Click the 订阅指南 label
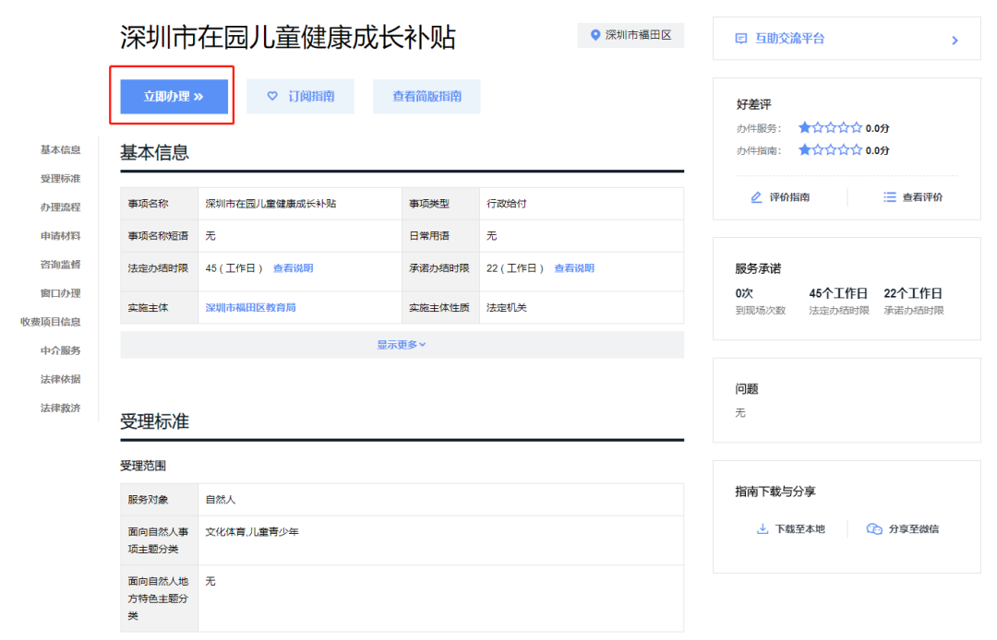Screen dimensions: 997x640 311,97
